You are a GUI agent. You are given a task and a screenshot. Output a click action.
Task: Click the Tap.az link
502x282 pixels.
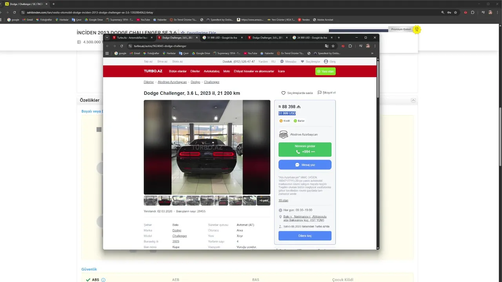click(x=148, y=61)
